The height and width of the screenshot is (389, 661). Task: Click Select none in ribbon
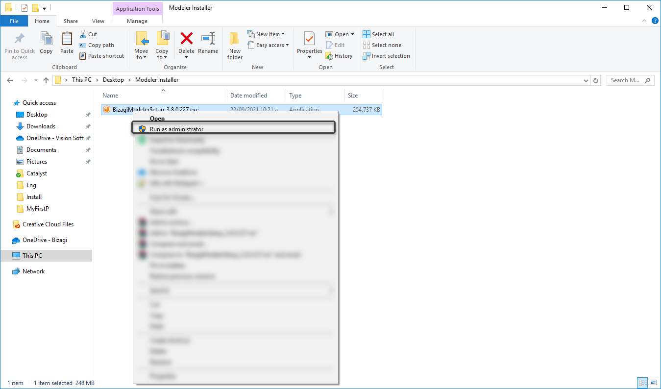(x=382, y=45)
